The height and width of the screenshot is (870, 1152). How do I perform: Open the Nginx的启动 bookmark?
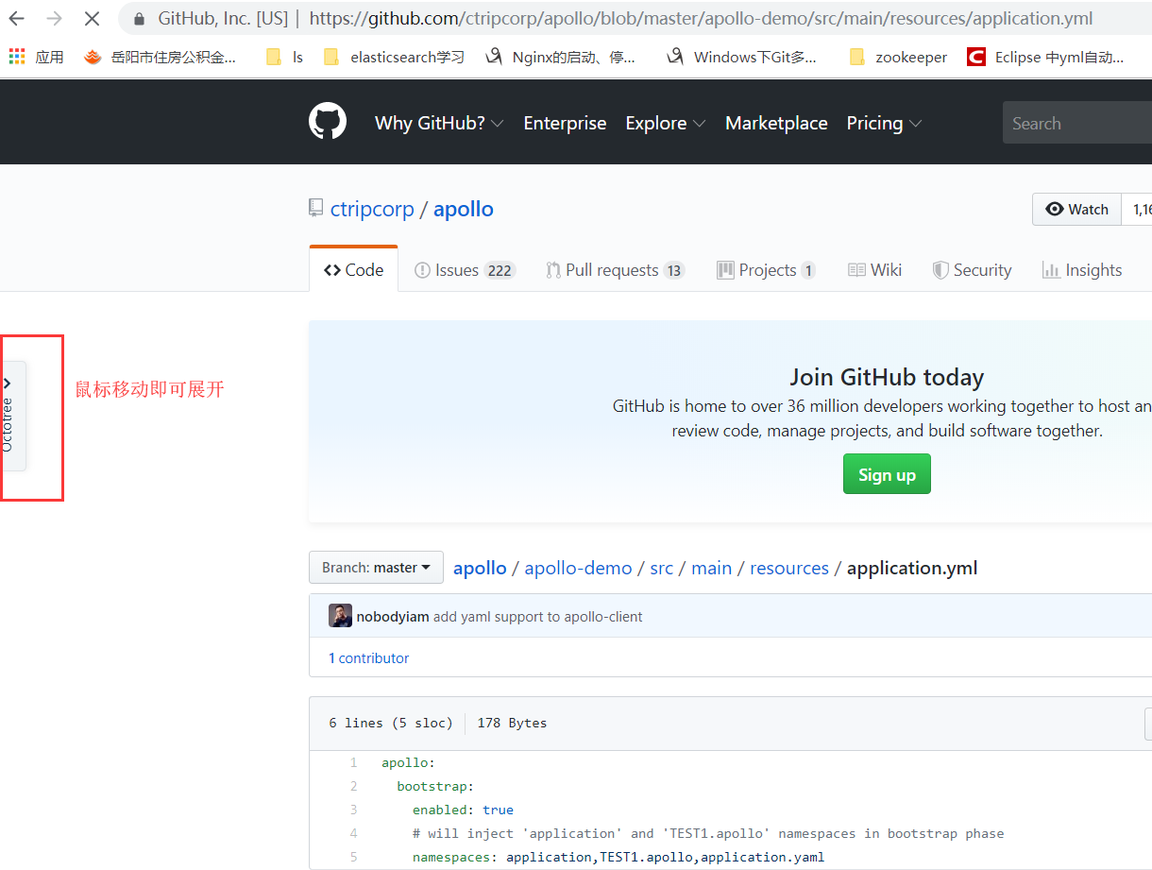[560, 57]
